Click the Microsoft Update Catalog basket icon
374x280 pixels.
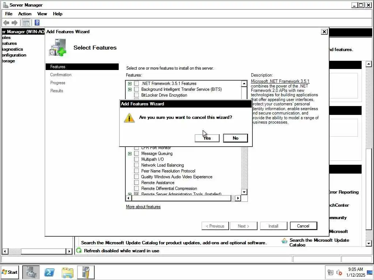point(284,241)
